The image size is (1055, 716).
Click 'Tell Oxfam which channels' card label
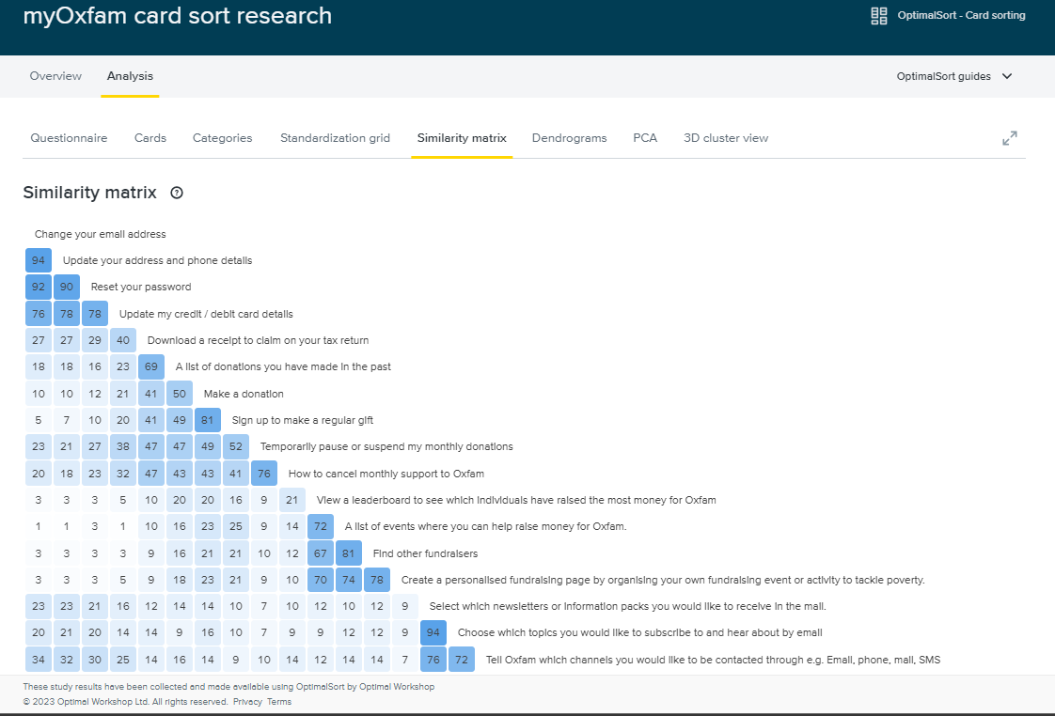[x=713, y=660]
